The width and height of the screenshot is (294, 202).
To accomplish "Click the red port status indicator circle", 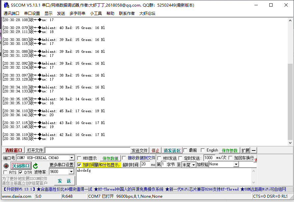I will (x=6, y=165).
